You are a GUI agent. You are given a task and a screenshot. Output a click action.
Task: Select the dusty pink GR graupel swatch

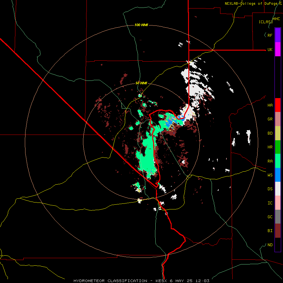tap(278, 119)
